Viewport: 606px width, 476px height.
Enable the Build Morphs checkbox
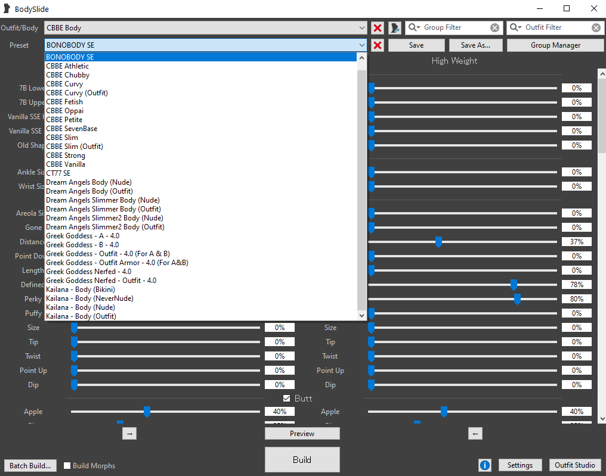click(67, 466)
